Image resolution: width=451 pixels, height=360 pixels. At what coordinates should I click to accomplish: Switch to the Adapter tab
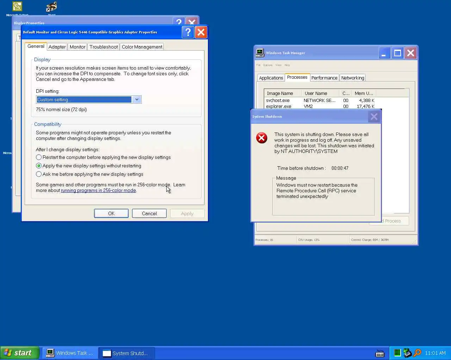[57, 47]
